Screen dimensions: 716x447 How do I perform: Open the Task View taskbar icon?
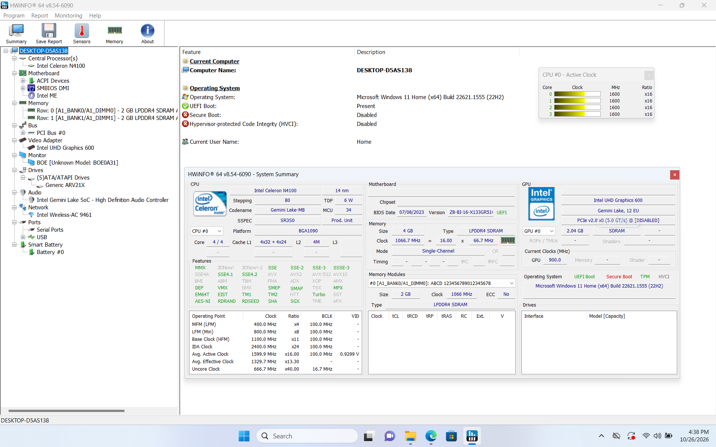pos(369,436)
